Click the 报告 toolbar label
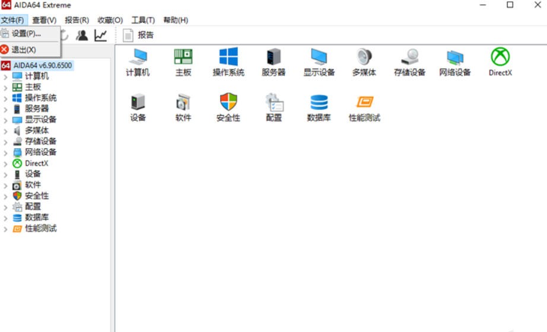This screenshot has height=332, width=547. [x=146, y=35]
